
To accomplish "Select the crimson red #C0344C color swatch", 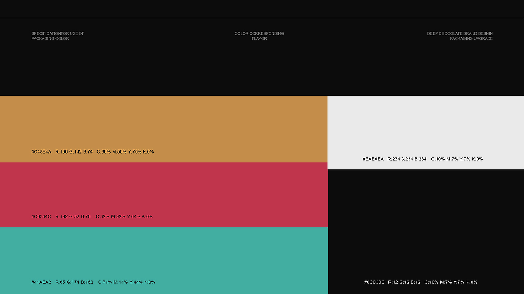I will (164, 195).
